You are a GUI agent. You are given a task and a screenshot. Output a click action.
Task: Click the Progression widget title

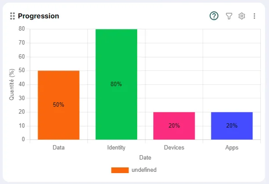(x=38, y=16)
